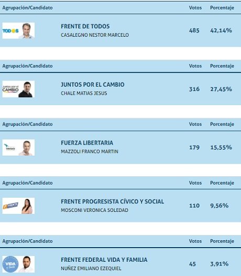Select Mosconi Veronica Soledad's candidate photo

coord(27,206)
